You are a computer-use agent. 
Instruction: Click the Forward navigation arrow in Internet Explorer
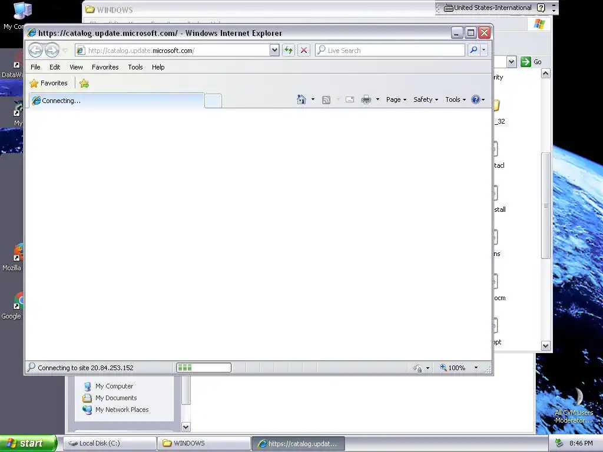[52, 50]
